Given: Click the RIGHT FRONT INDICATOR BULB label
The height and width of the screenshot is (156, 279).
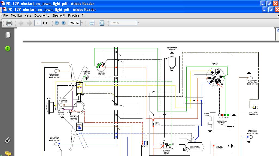Looking at the screenshot, I should [54, 76].
